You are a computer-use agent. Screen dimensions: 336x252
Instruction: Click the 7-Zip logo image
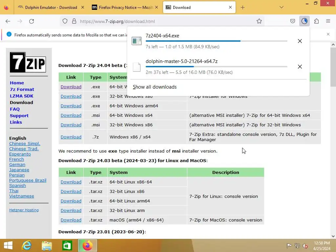pyautogui.click(x=28, y=62)
